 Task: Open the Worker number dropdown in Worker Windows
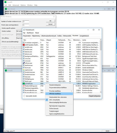(19, 31)
